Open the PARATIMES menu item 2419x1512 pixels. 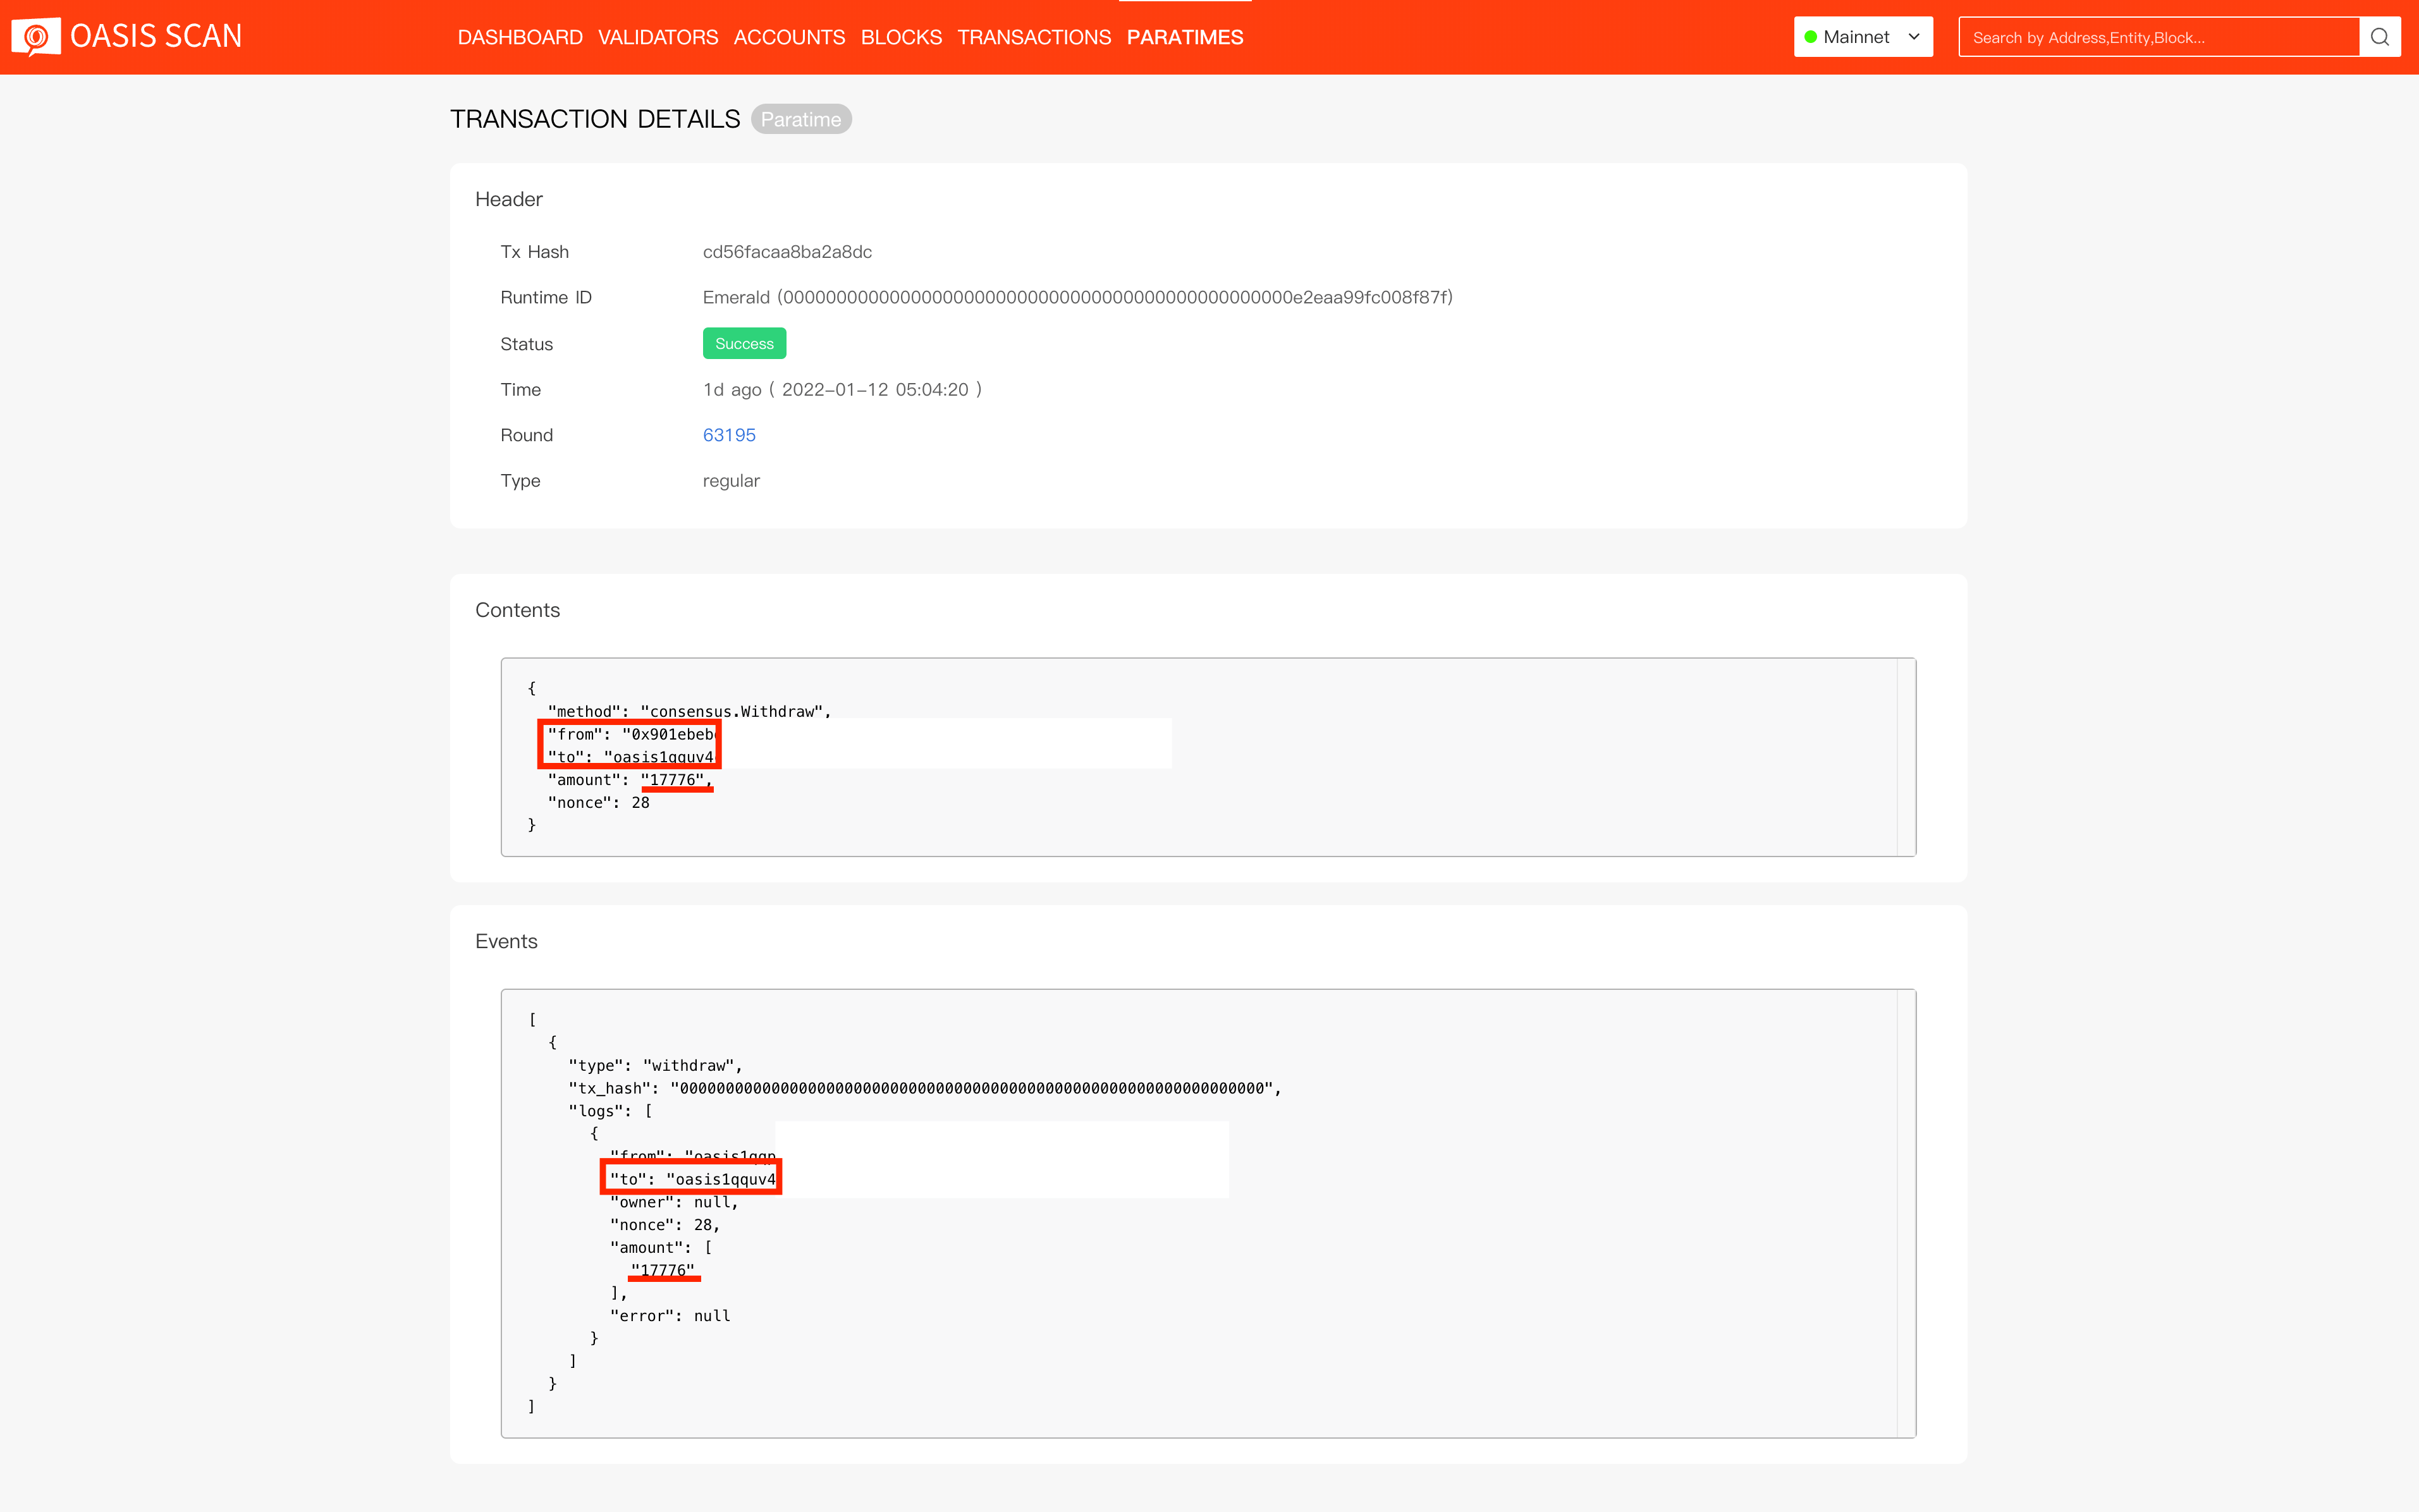coord(1185,37)
